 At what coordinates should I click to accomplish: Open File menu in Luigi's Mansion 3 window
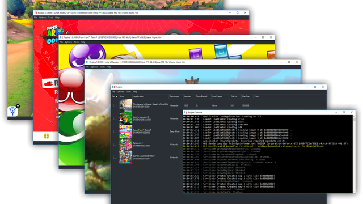87,67
